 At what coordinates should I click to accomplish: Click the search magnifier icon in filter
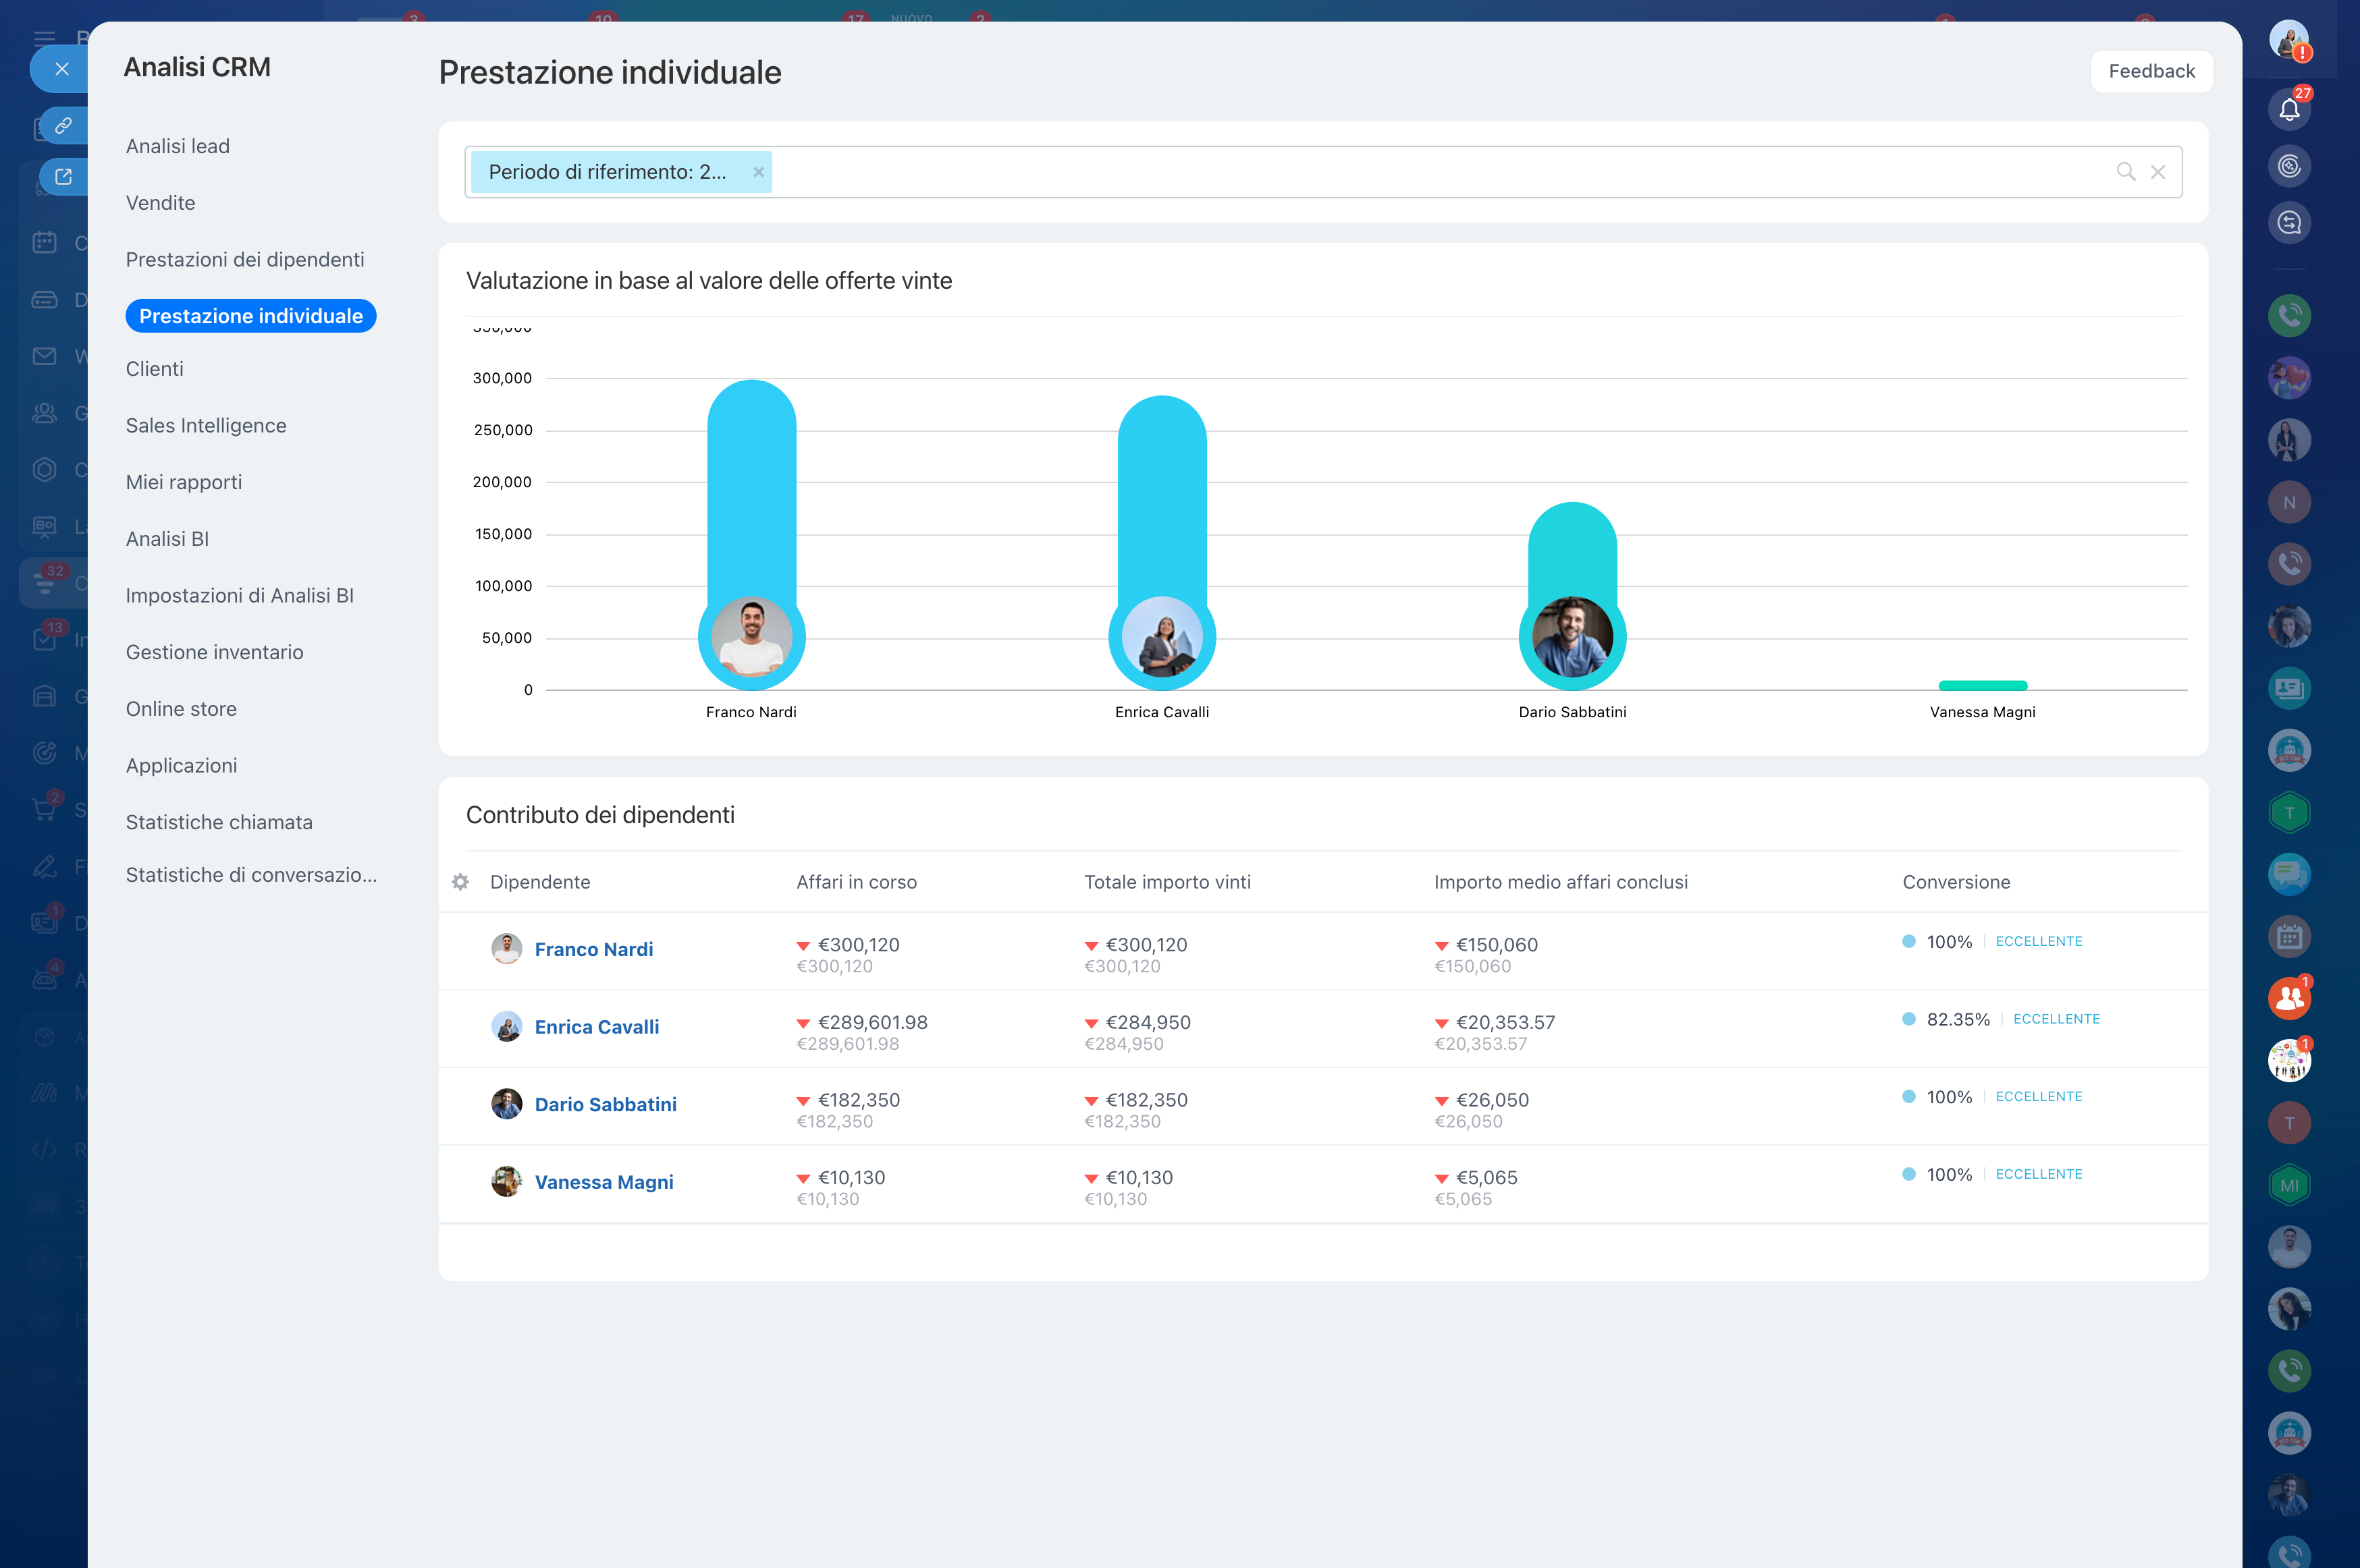coord(2125,172)
